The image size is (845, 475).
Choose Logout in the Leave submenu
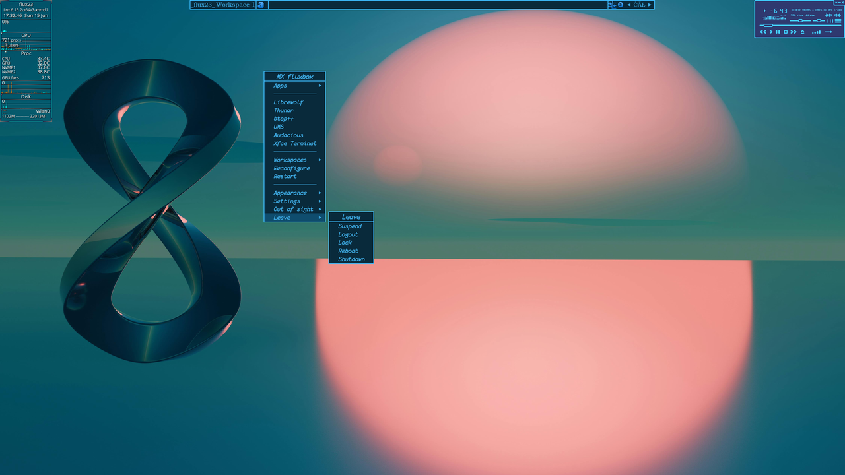click(351, 234)
